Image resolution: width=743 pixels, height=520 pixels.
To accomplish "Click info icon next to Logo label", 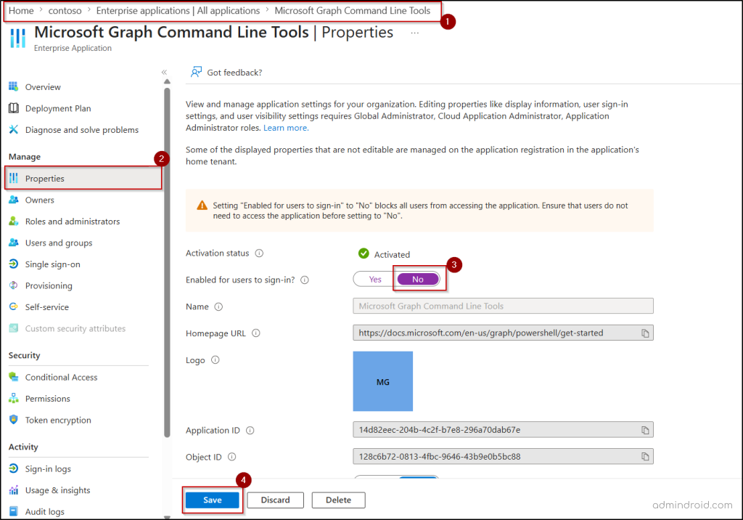I will 215,359.
